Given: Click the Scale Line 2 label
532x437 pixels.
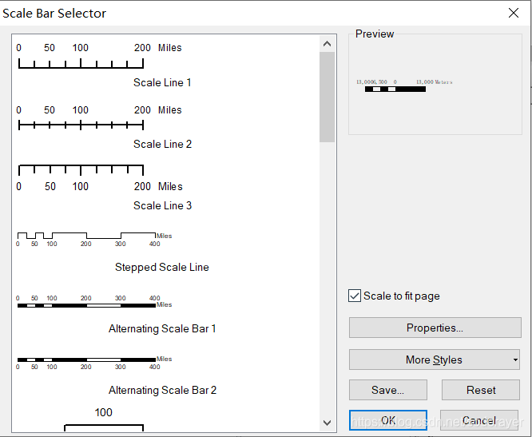Looking at the screenshot, I should coord(162,144).
